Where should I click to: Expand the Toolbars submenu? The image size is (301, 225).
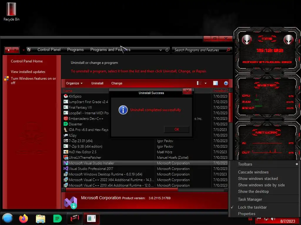(x=264, y=164)
